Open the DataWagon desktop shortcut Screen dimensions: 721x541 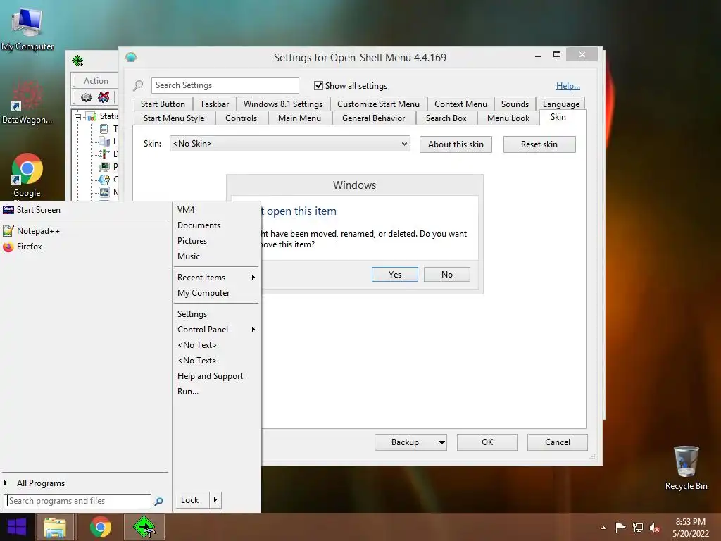(x=27, y=102)
